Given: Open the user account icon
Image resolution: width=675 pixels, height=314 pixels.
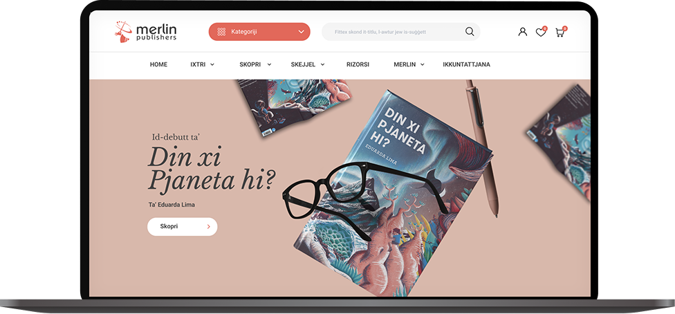Looking at the screenshot, I should tap(523, 32).
